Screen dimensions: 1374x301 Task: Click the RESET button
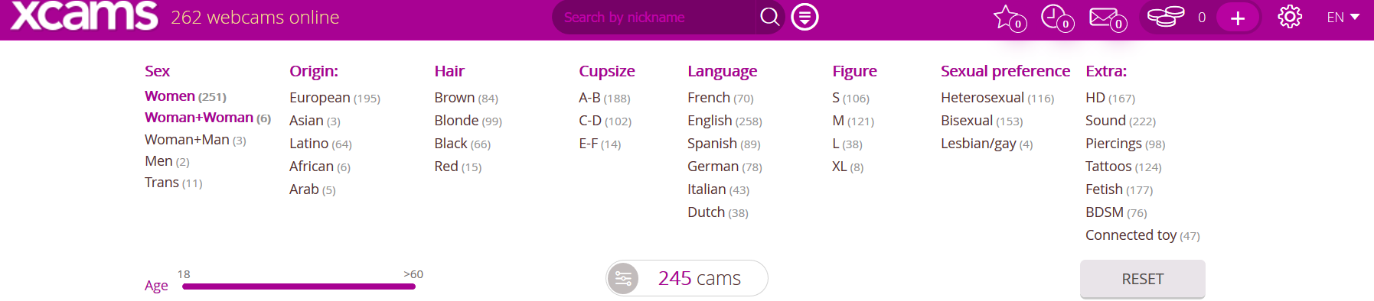tap(1142, 279)
